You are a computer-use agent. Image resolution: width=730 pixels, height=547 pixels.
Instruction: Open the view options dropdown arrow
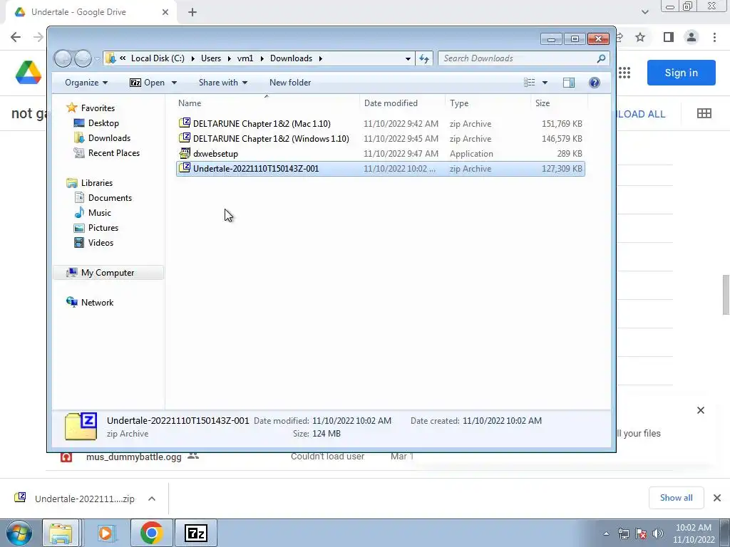pyautogui.click(x=545, y=83)
